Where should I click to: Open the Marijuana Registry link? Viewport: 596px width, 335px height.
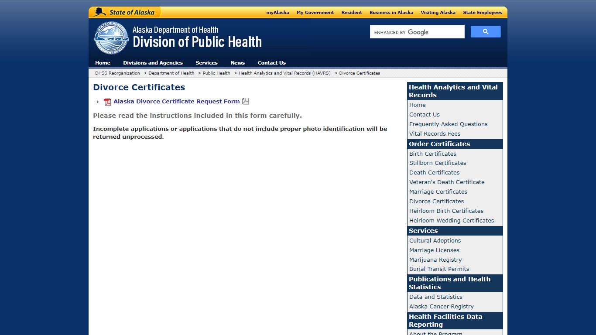click(x=435, y=260)
